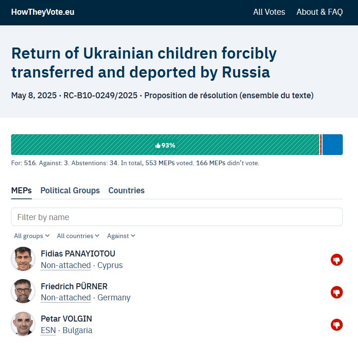358x346 pixels.
Task: Click Non-attached link under Fidias Panayiotou
Action: (65, 265)
